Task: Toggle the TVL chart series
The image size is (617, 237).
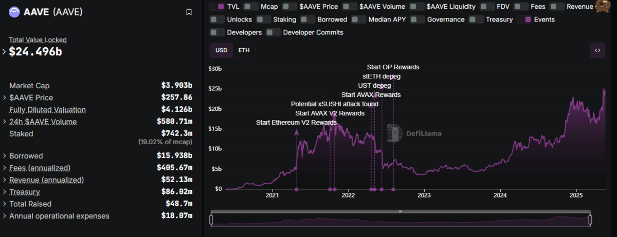Action: tap(226, 7)
